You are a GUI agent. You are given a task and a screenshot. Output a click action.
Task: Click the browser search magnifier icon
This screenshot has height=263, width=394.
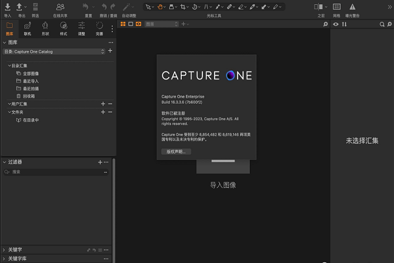pyautogui.click(x=382, y=24)
